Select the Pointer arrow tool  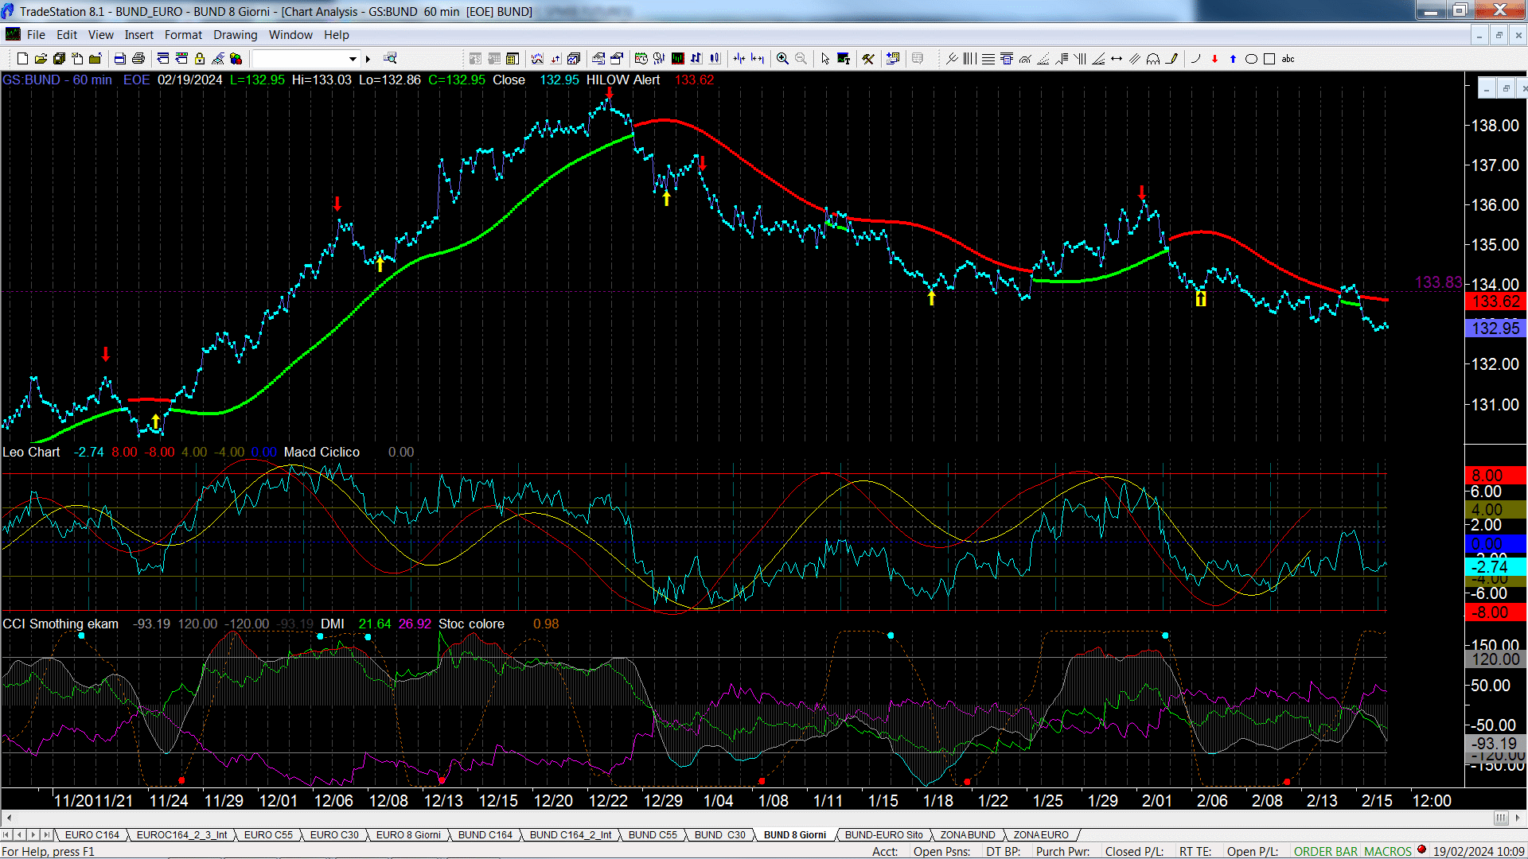[825, 59]
